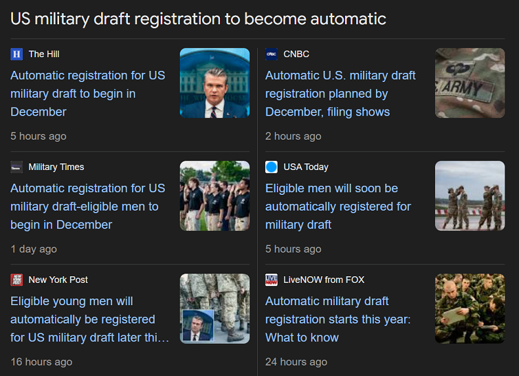The image size is (519, 376).
Task: Click '1 day ago' timestamp under Military Times
Action: [33, 249]
